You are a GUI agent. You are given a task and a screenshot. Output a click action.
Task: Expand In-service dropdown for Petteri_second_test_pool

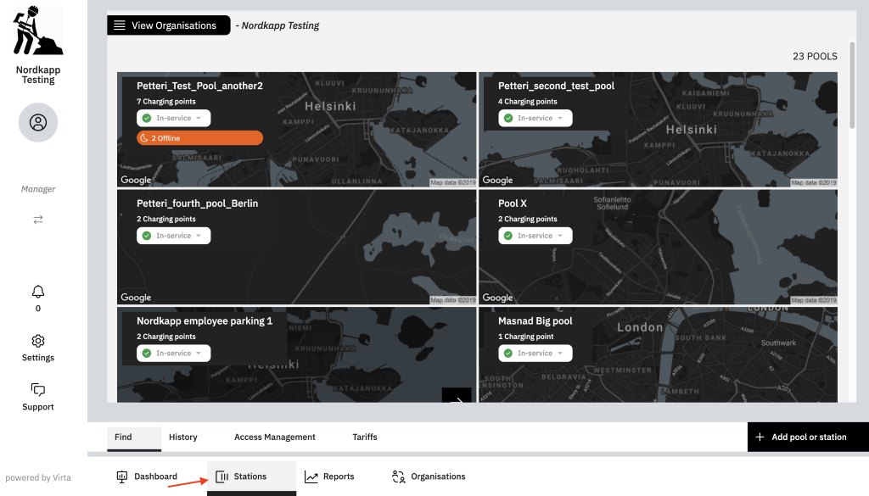(x=535, y=118)
